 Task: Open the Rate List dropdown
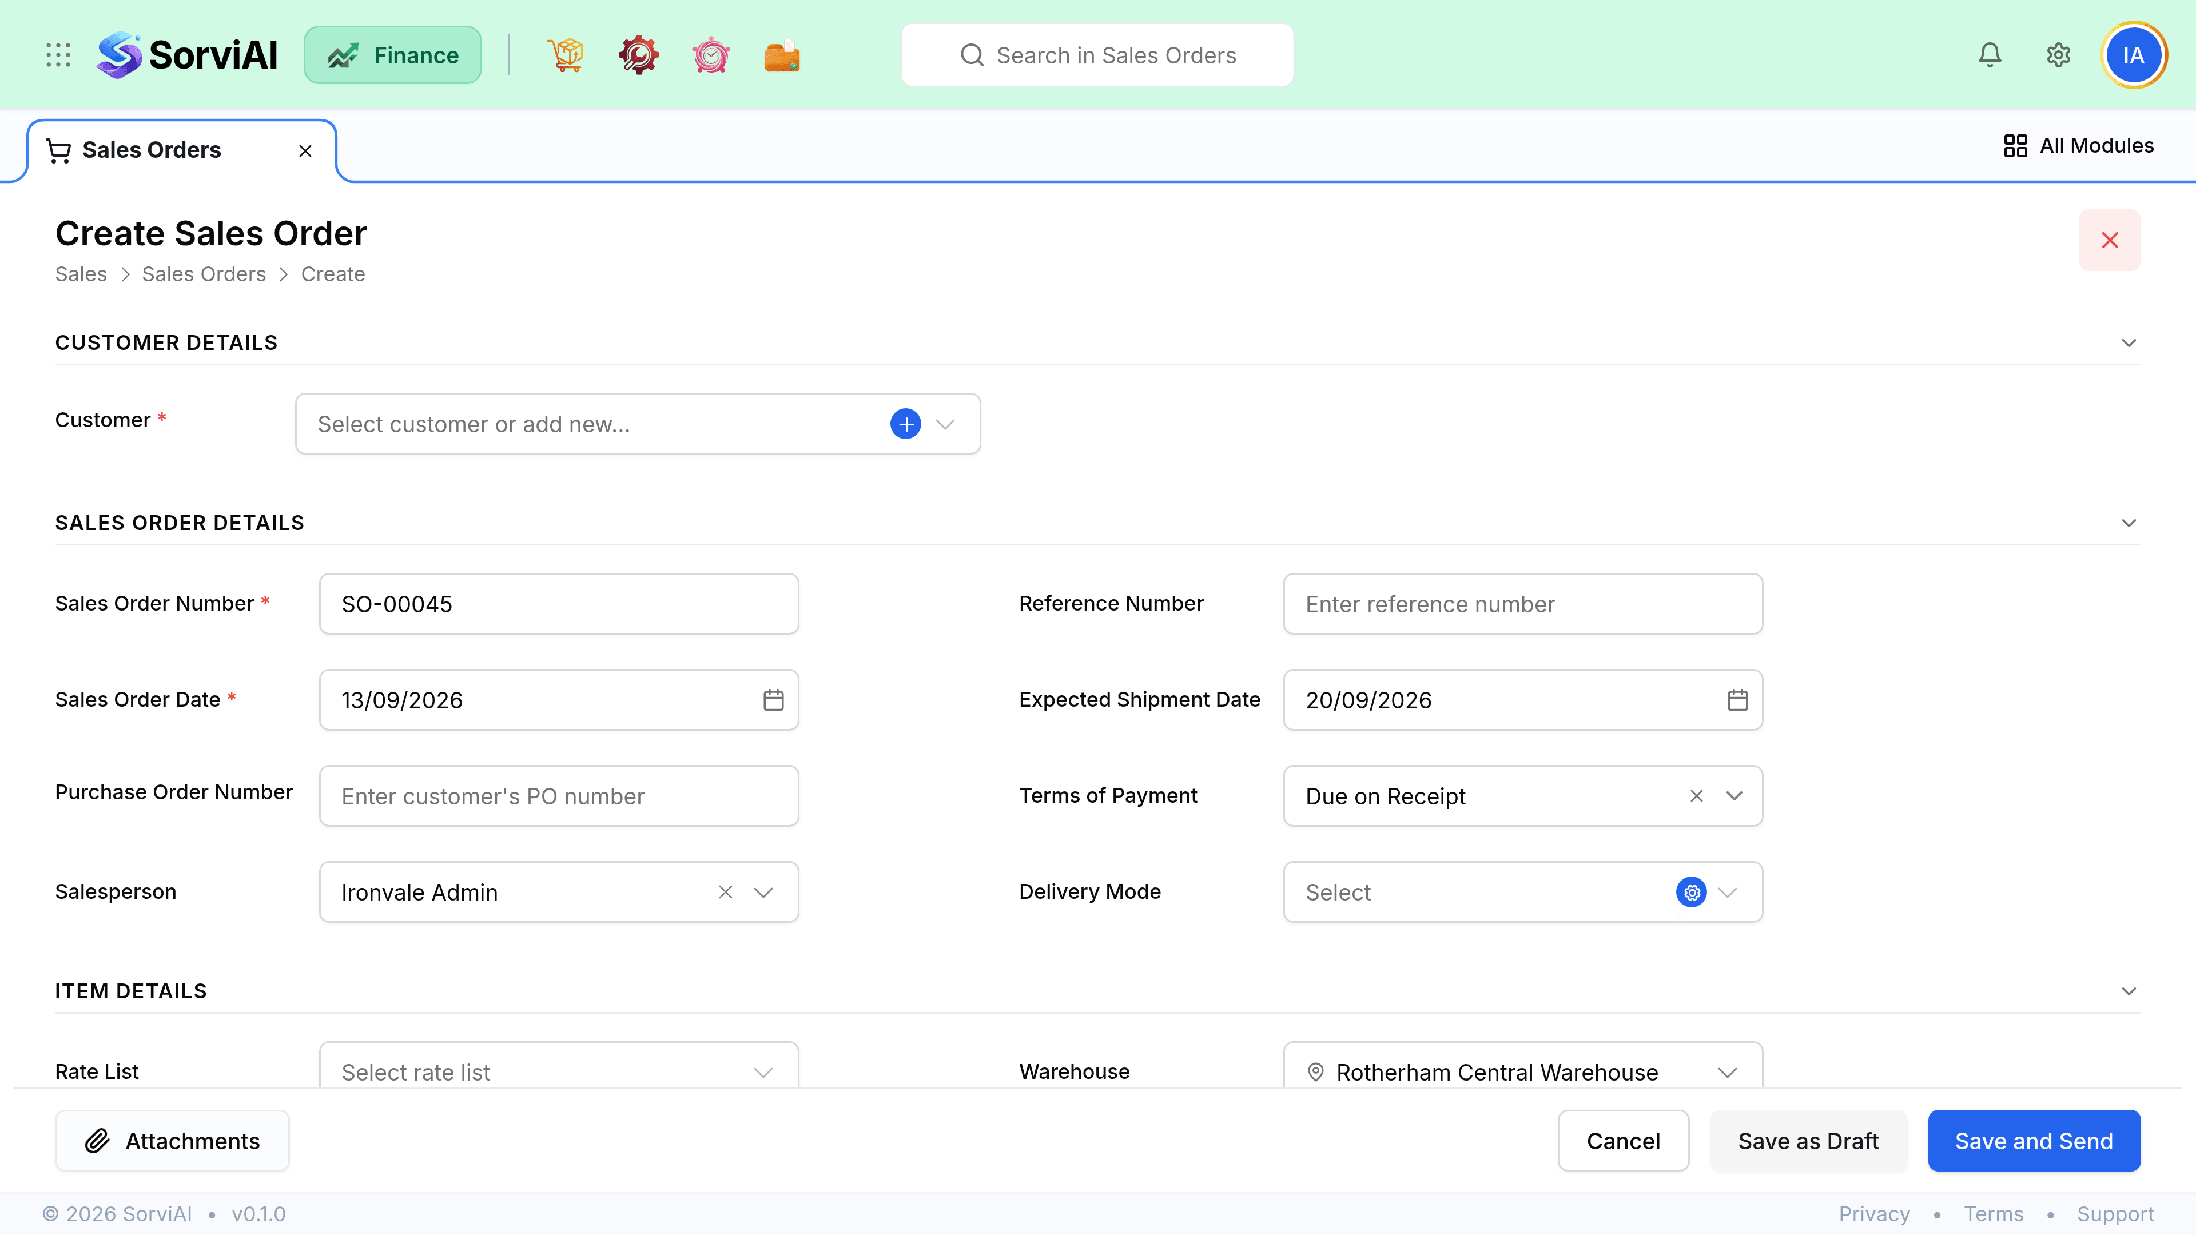(x=558, y=1065)
